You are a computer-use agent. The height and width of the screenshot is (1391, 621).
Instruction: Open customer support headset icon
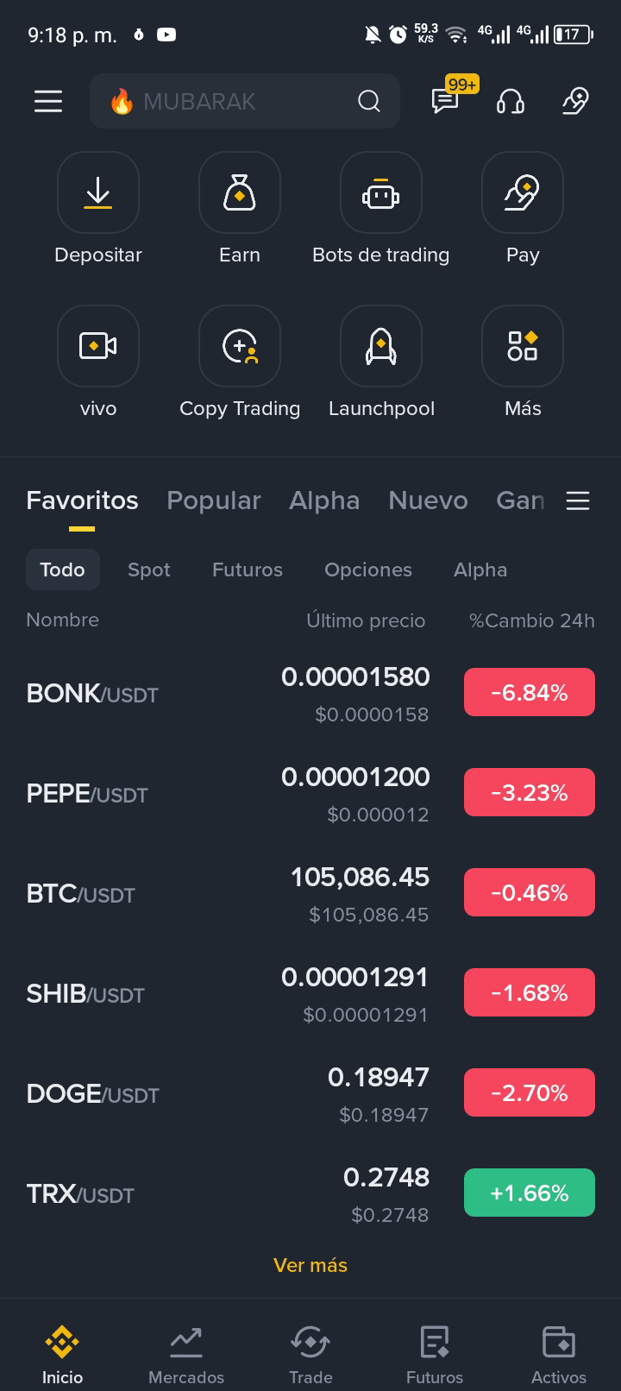tap(511, 102)
